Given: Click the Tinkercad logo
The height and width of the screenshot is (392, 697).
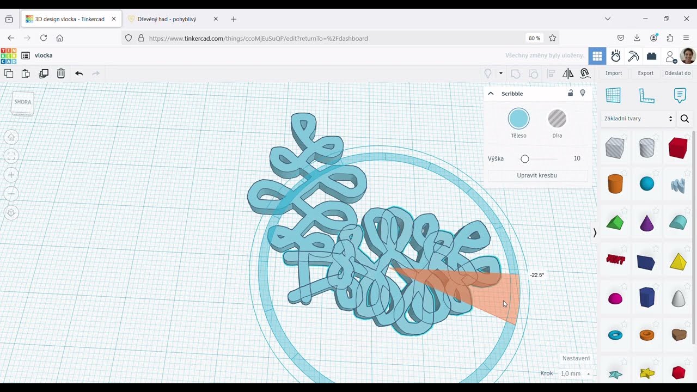Looking at the screenshot, I should point(8,56).
